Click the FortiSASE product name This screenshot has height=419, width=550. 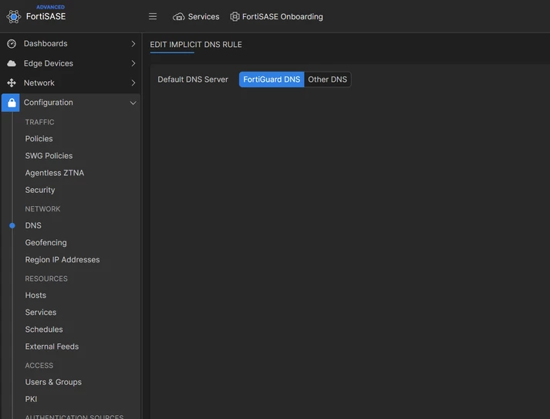[46, 16]
